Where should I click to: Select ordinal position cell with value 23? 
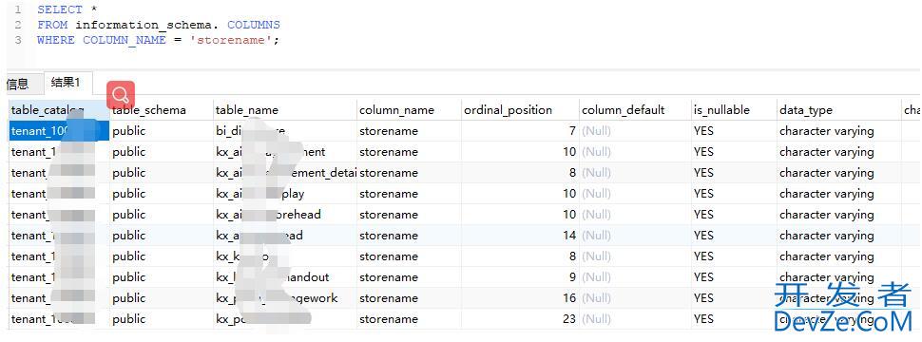tap(520, 319)
